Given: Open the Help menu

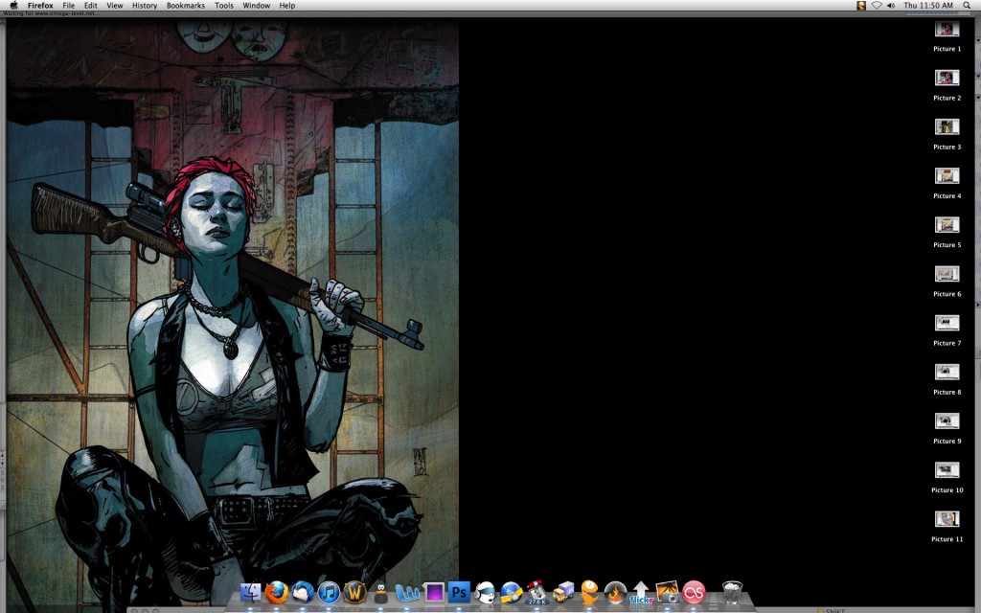Looking at the screenshot, I should [287, 5].
